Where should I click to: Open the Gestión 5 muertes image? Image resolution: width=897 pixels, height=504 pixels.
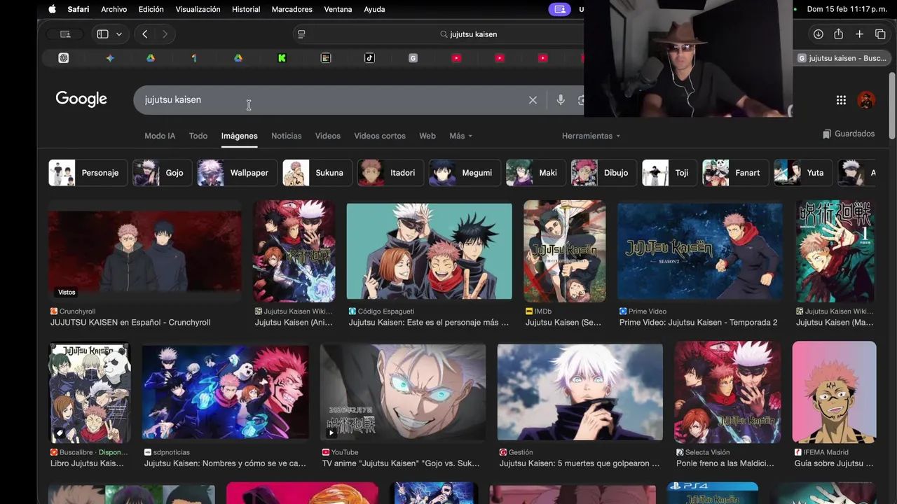tap(580, 392)
